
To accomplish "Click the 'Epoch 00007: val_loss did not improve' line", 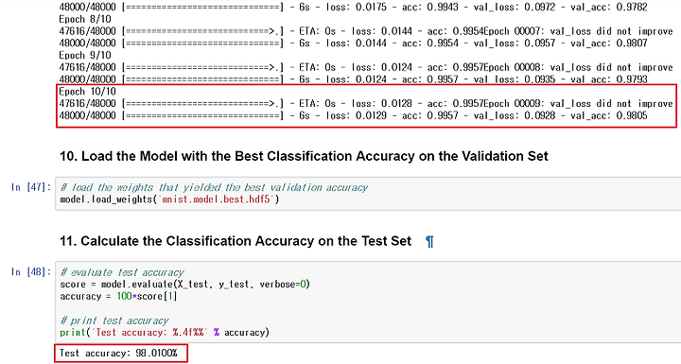I will click(366, 31).
